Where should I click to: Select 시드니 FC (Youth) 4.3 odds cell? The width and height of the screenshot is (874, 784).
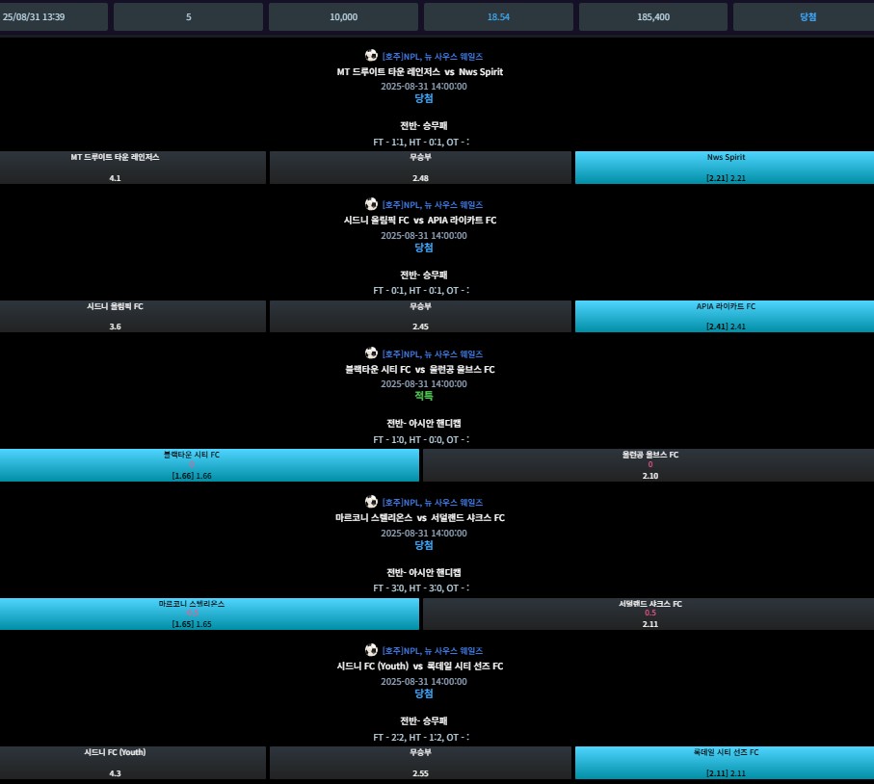(133, 763)
